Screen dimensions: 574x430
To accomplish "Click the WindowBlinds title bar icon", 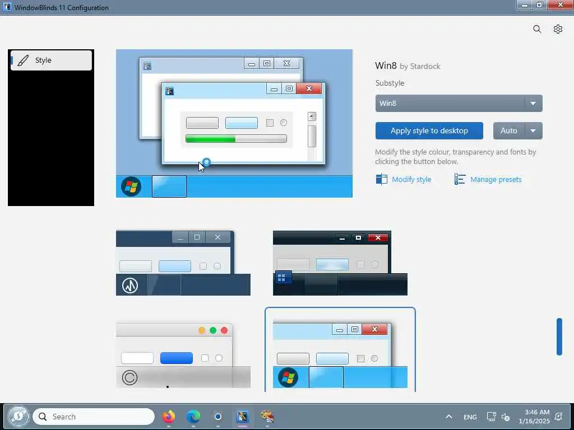I will coord(7,7).
